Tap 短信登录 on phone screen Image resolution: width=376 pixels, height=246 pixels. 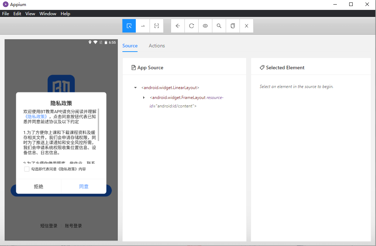[x=49, y=226]
